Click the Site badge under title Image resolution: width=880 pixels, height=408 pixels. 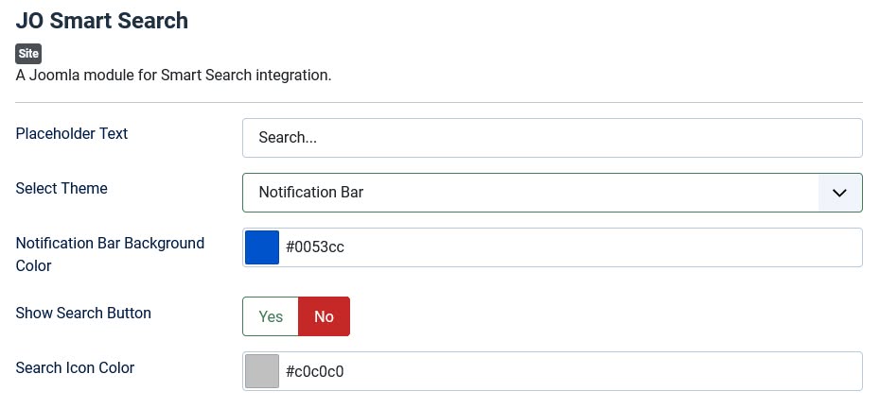click(x=28, y=54)
